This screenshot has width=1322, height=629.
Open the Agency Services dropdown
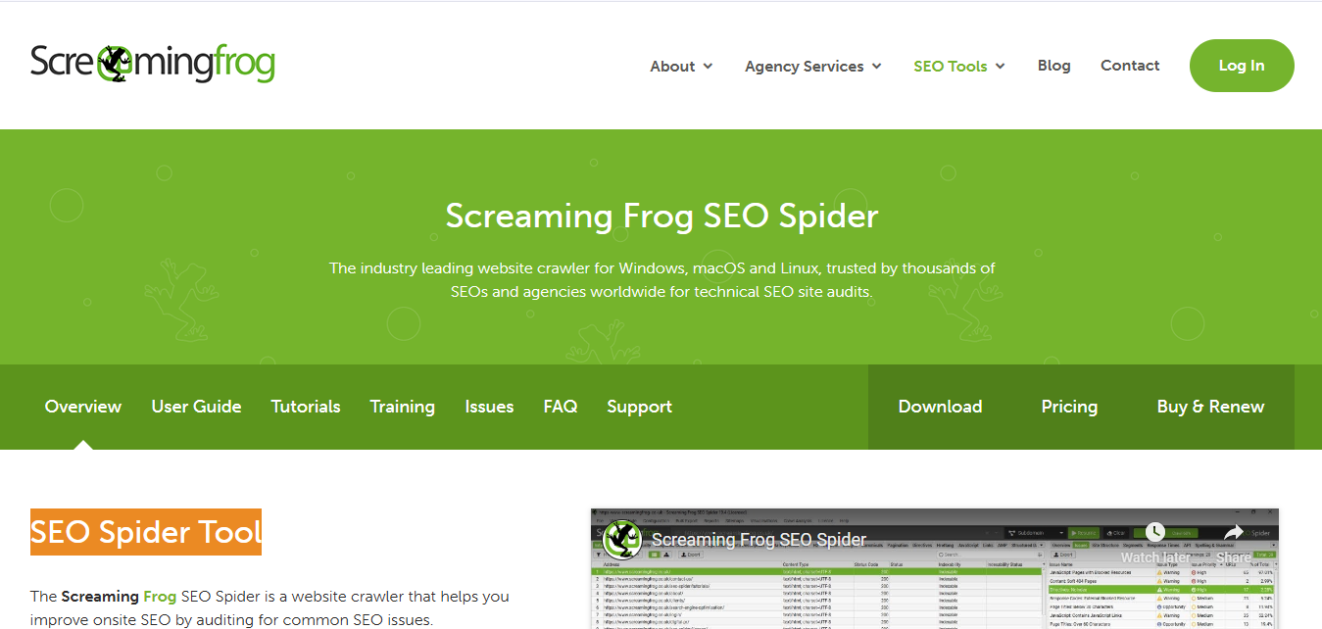tap(812, 66)
